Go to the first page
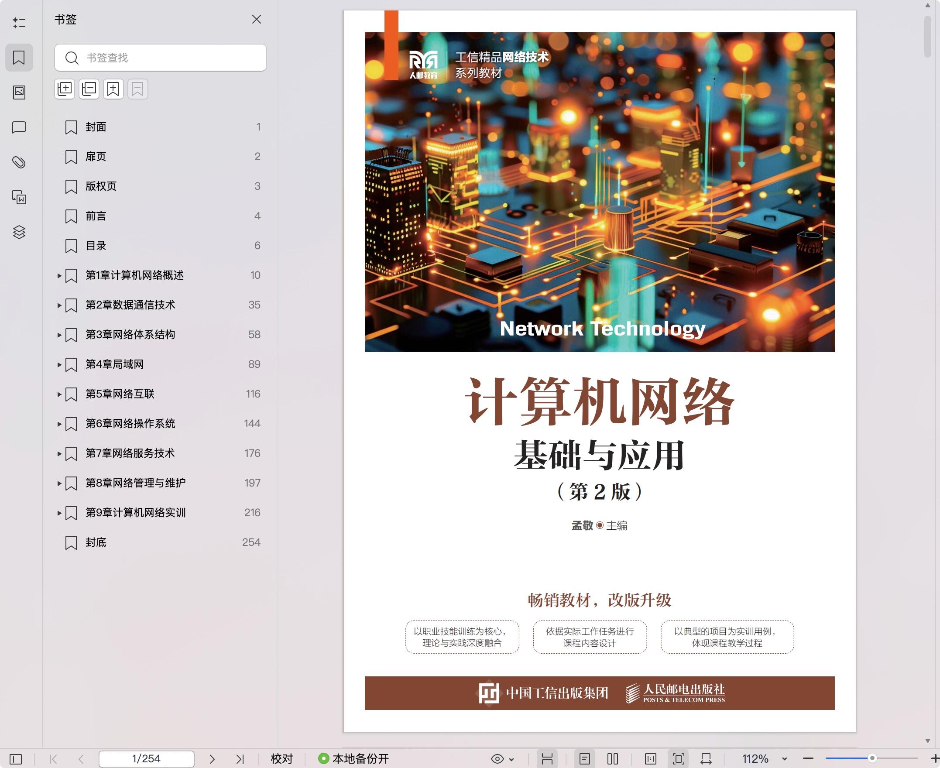940x768 pixels. point(54,759)
